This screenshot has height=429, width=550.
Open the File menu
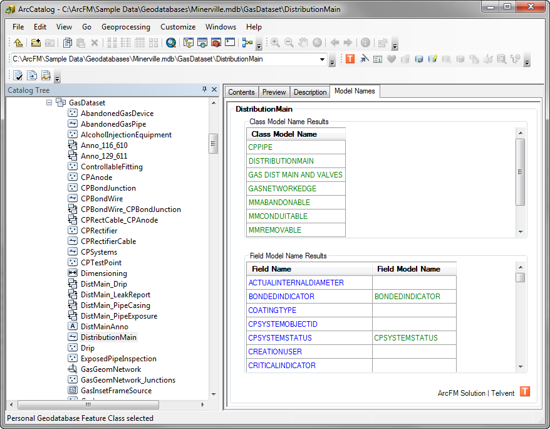pyautogui.click(x=18, y=27)
